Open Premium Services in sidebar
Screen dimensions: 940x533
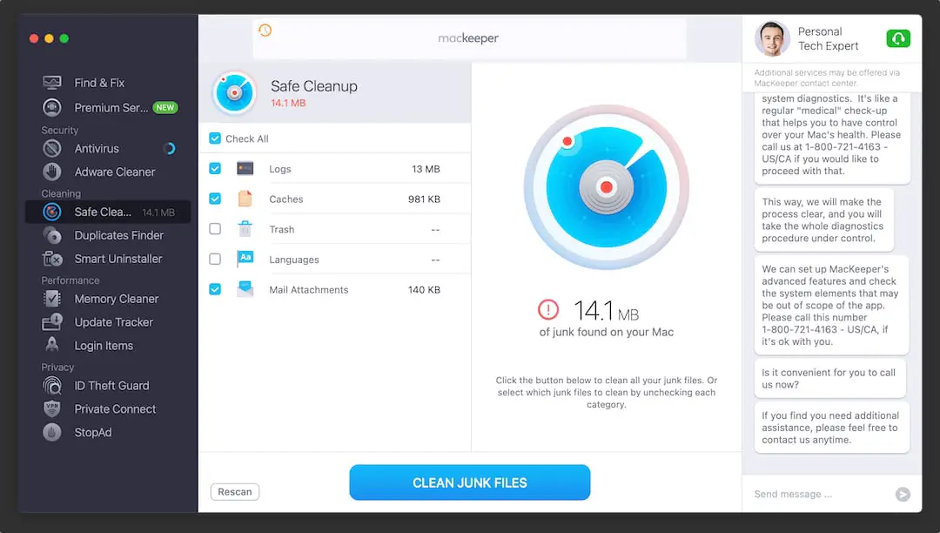(x=108, y=107)
